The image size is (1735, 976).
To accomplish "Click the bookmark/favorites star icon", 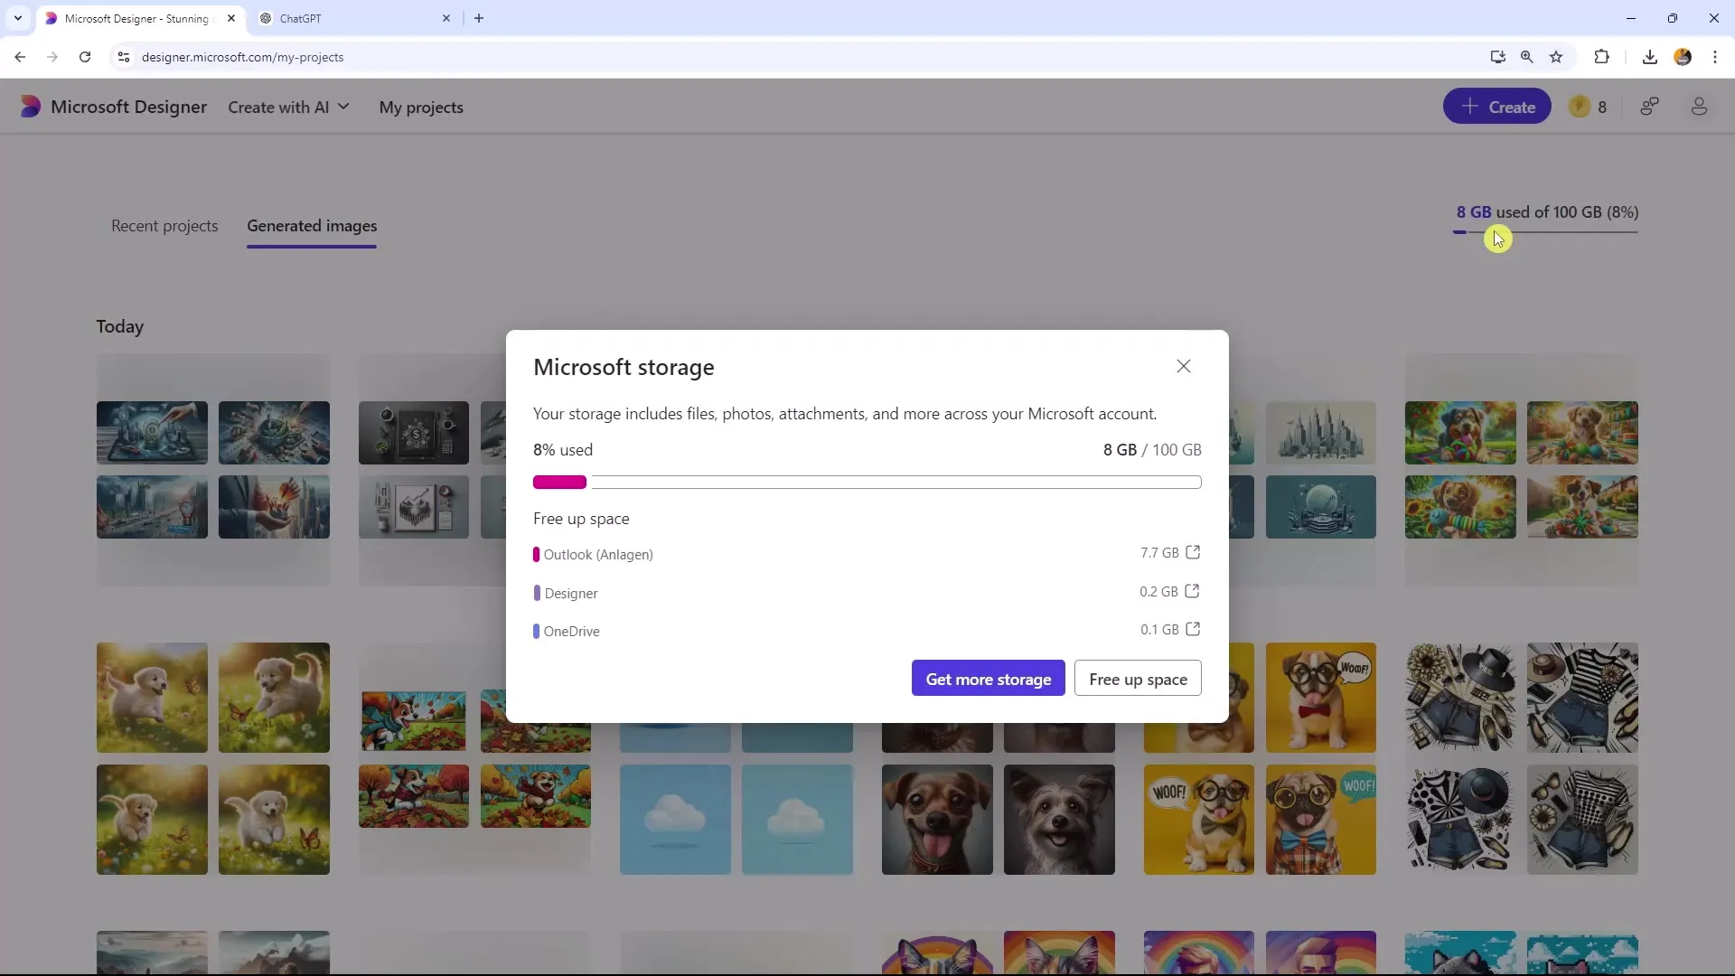I will point(1558,56).
